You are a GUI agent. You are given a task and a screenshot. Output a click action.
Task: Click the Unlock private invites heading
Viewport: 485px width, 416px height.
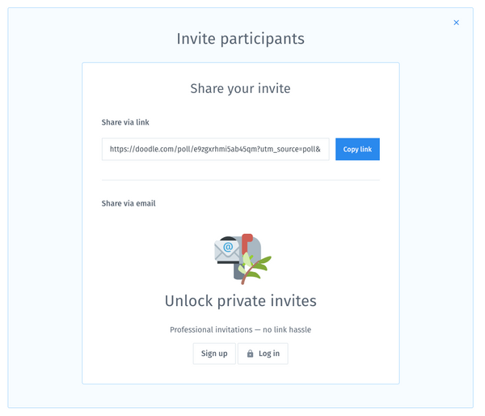[x=240, y=301]
